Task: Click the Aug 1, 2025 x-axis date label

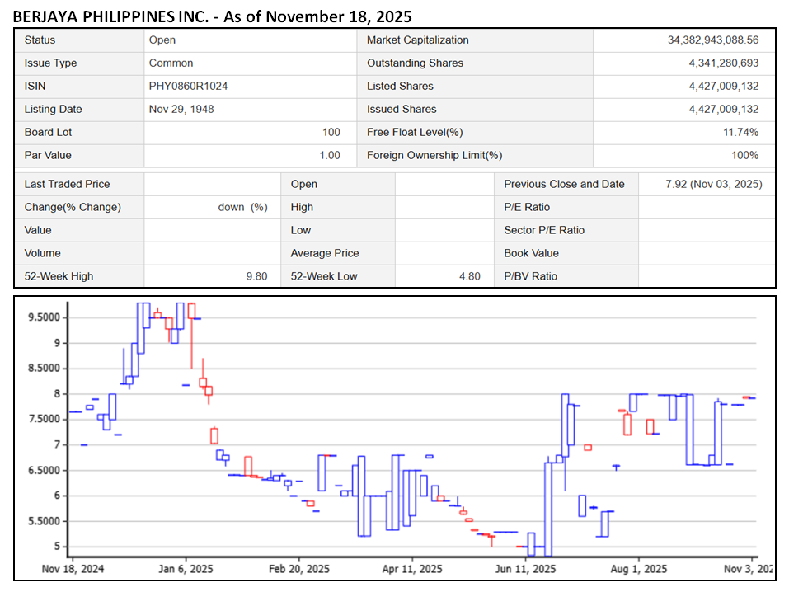Action: [638, 569]
